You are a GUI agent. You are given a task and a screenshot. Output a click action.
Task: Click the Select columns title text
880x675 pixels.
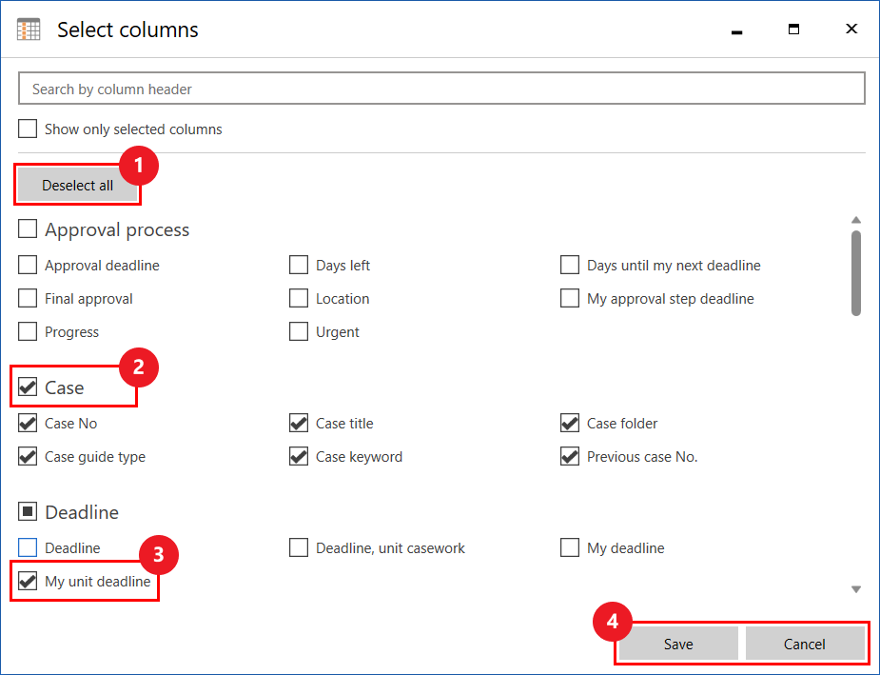point(127,30)
